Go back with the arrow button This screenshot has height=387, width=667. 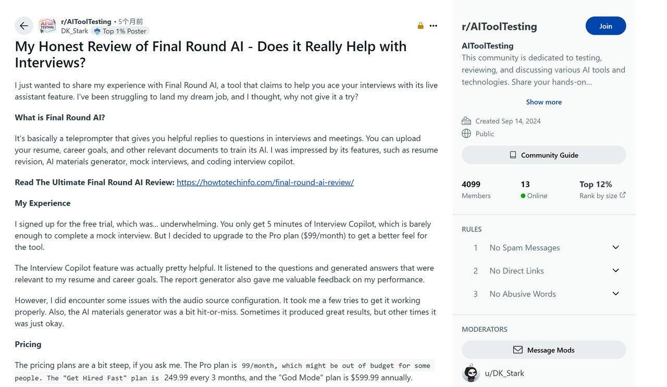[24, 26]
